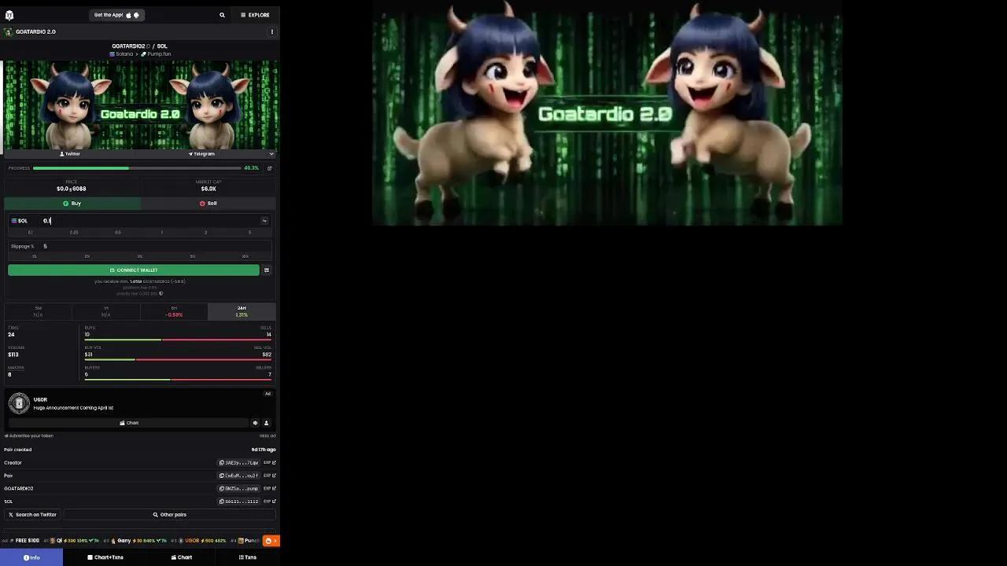The width and height of the screenshot is (1007, 566).
Task: Open the Telegram social link
Action: pyautogui.click(x=201, y=154)
